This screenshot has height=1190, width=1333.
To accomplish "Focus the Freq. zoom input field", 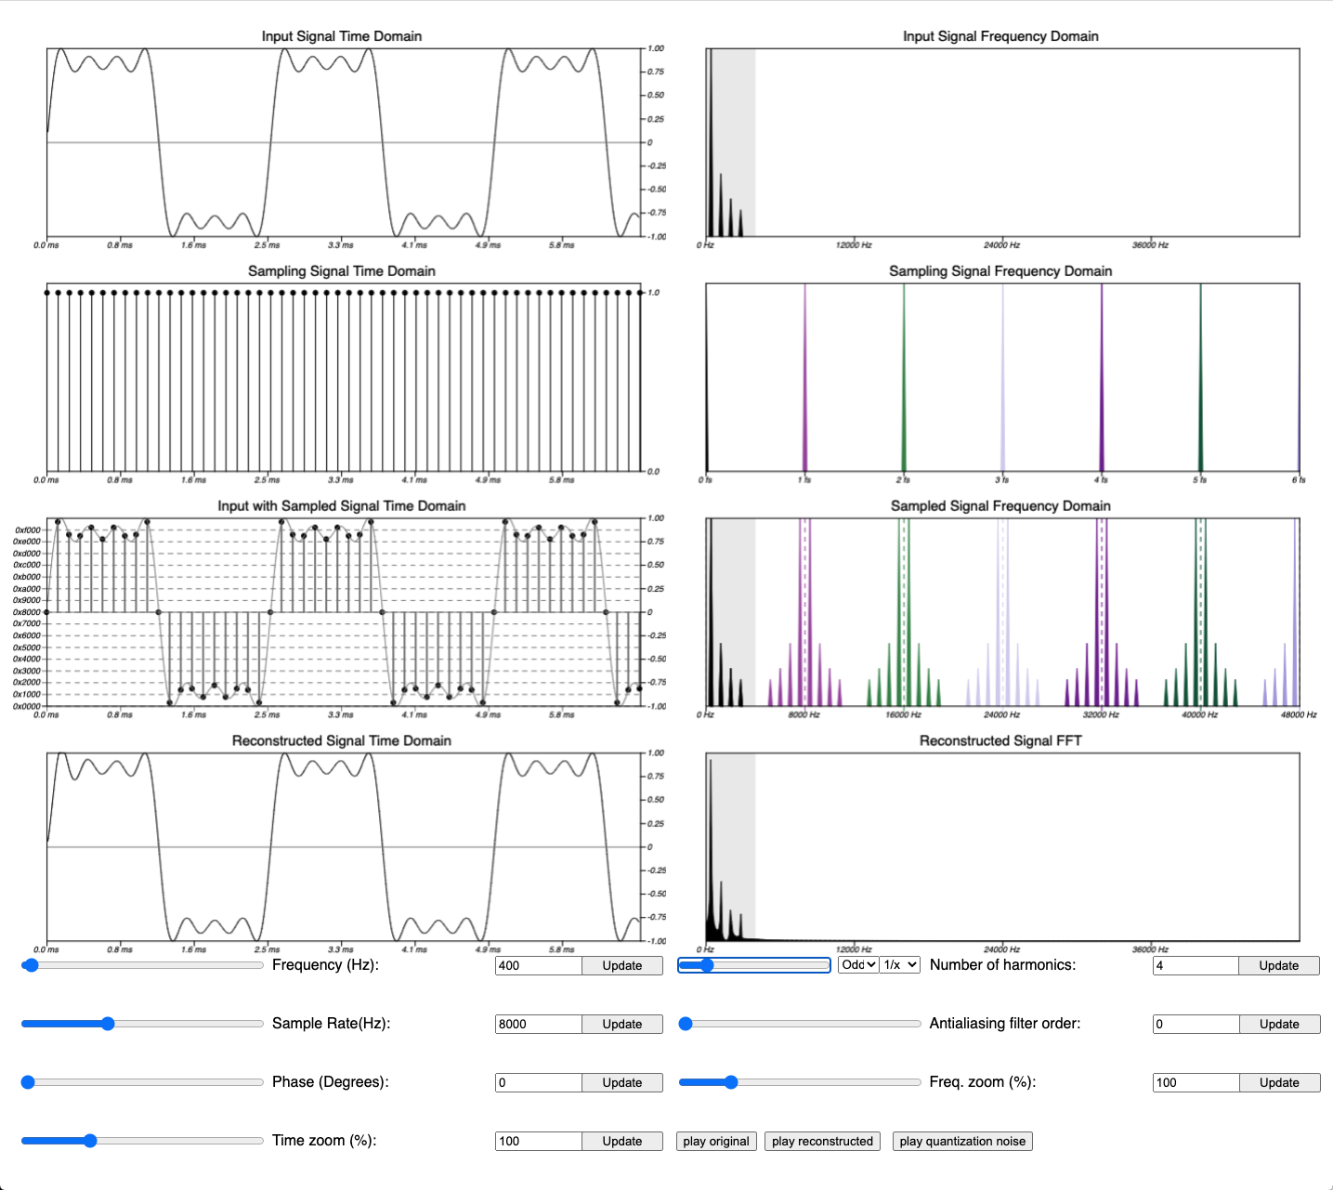I will click(1196, 1082).
